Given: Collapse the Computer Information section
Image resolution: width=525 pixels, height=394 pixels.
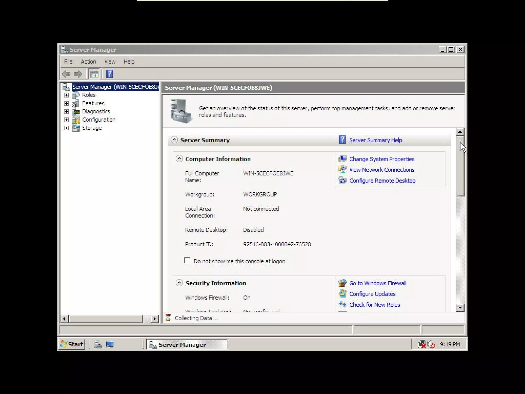Looking at the screenshot, I should point(179,159).
